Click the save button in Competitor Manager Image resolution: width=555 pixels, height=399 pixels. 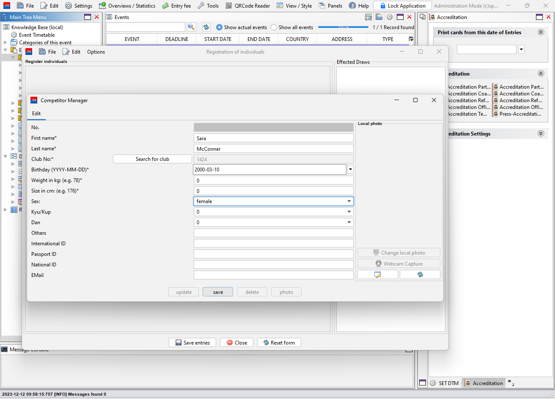click(218, 292)
